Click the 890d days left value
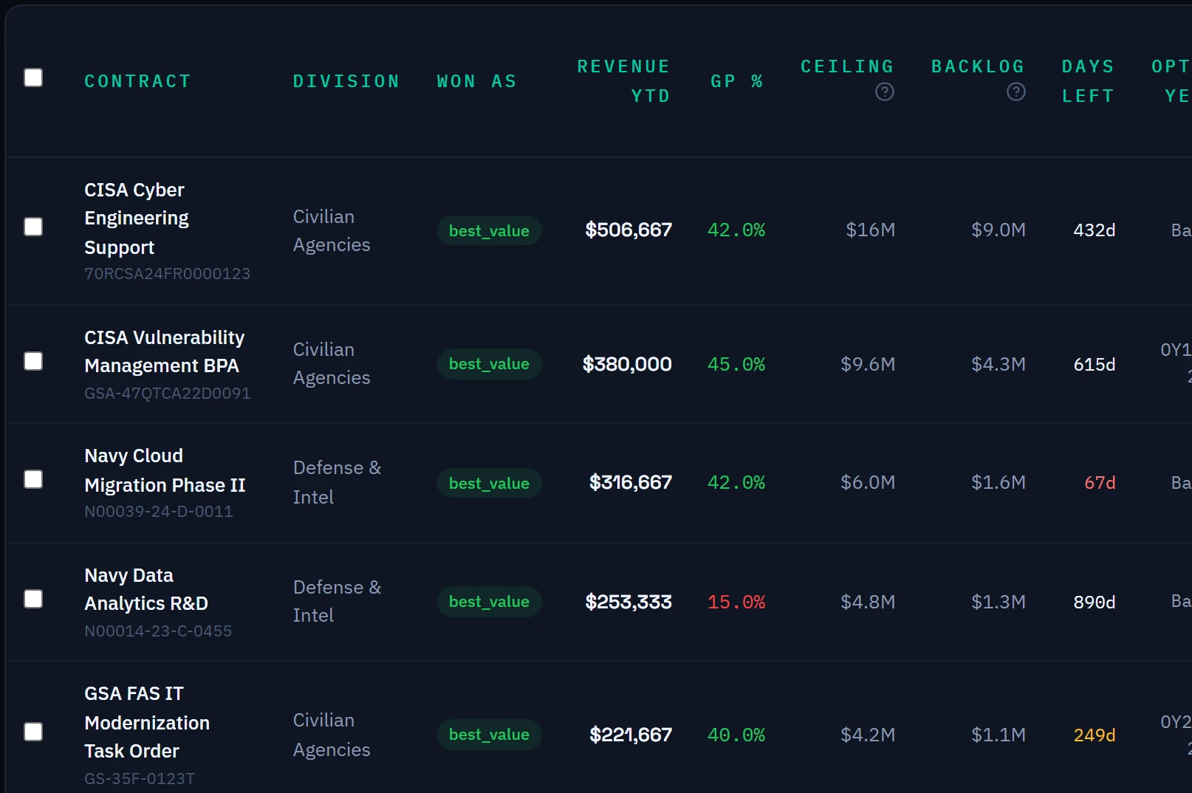Image resolution: width=1192 pixels, height=793 pixels. 1094,603
